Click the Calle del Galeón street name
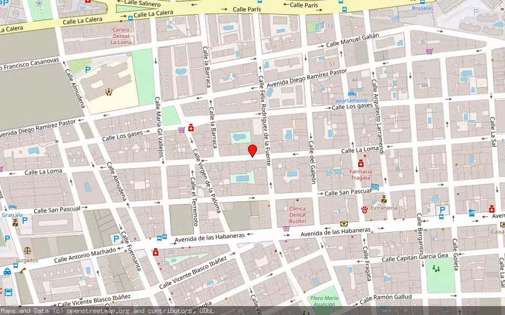 (x=312, y=162)
